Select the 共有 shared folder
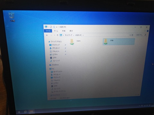The height and width of the screenshot is (115, 154). pos(119,42)
